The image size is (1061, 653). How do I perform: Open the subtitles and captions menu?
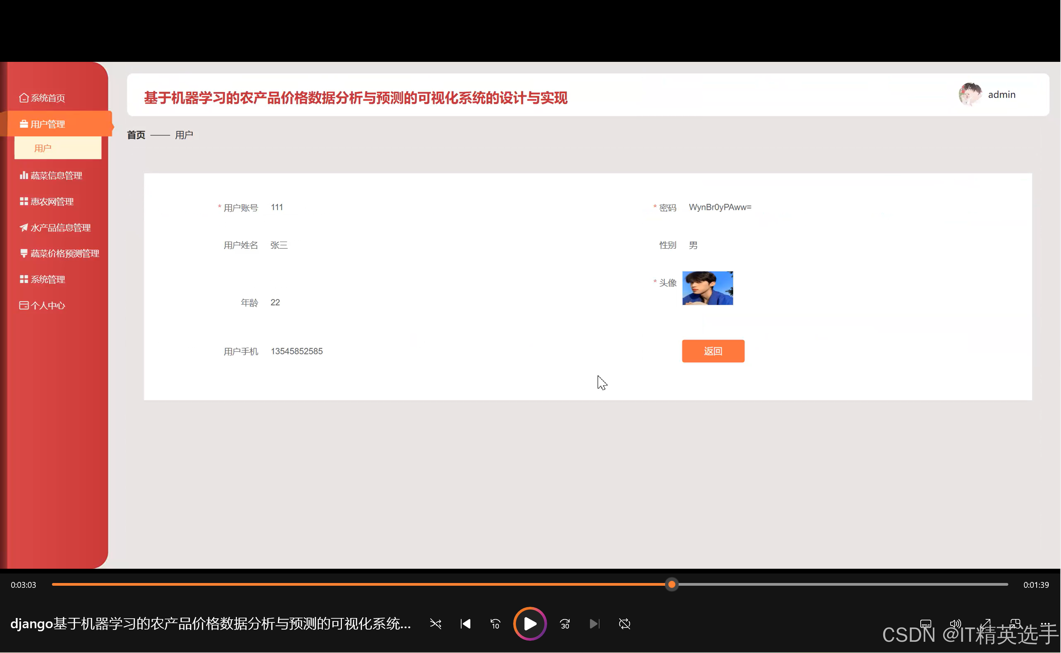[925, 624]
